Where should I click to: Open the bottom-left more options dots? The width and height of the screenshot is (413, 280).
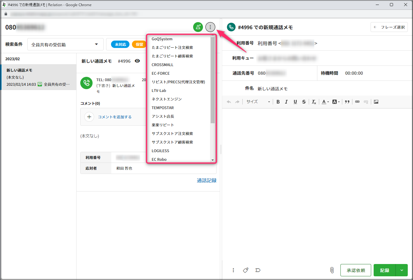(233, 270)
